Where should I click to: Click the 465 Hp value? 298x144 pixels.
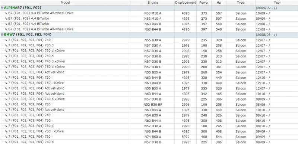coord(219,94)
